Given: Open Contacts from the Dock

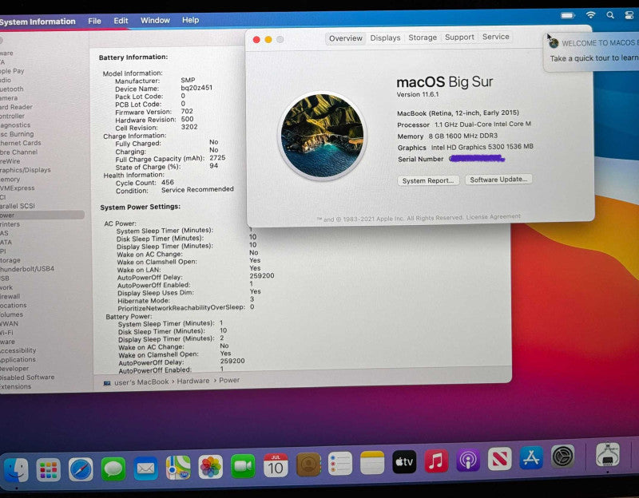Looking at the screenshot, I should (x=308, y=464).
